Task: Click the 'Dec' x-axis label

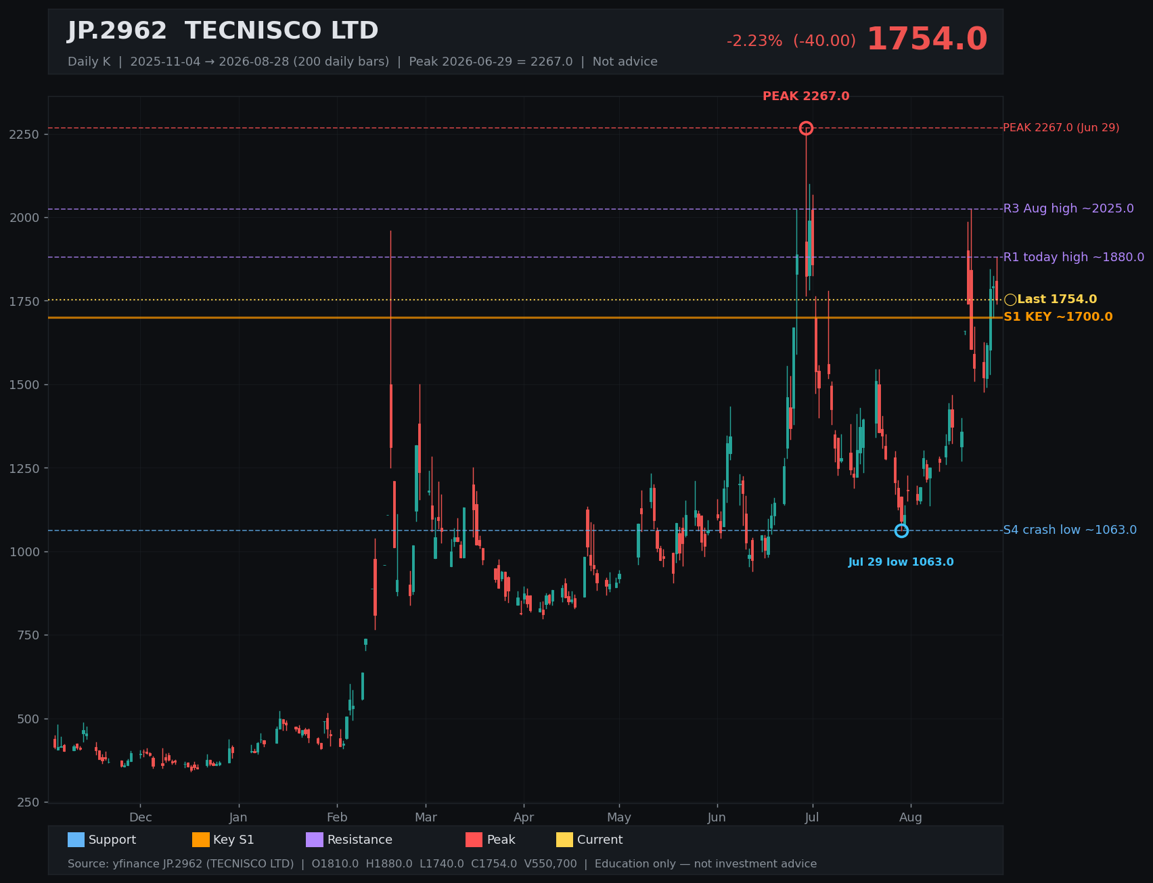Action: (x=141, y=817)
